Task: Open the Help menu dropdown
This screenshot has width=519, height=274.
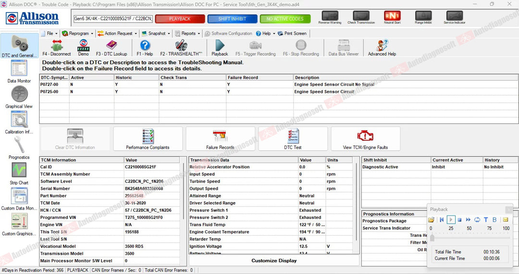Action: pyautogui.click(x=265, y=34)
